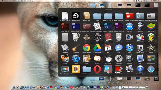The image size is (161, 90).
Task: Open the 2014 log file icon
Action: 65,16
